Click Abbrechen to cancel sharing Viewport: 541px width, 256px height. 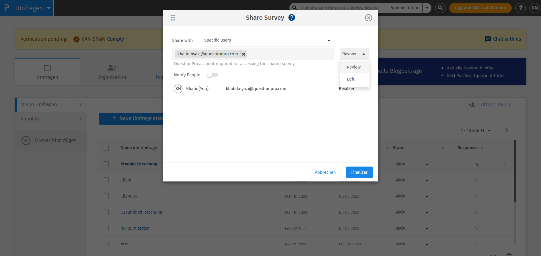325,172
